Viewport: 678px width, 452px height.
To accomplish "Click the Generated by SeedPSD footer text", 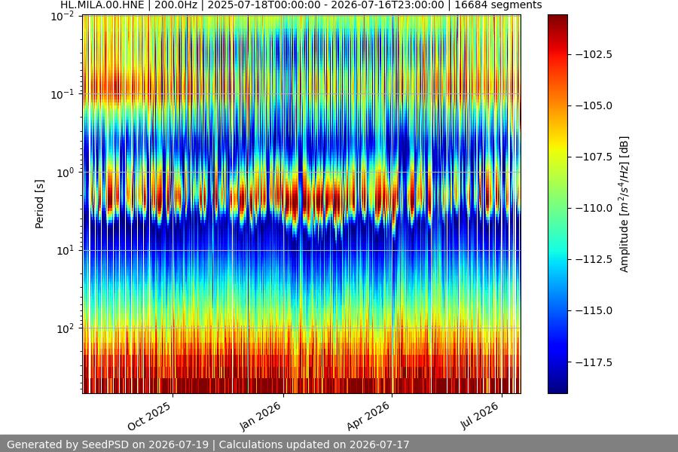I will (208, 444).
